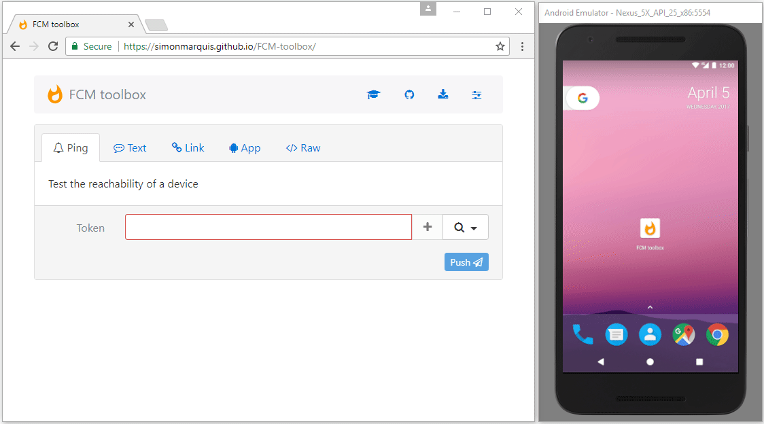Open the Chrome three-dot menu
The height and width of the screenshot is (424, 764).
(522, 46)
